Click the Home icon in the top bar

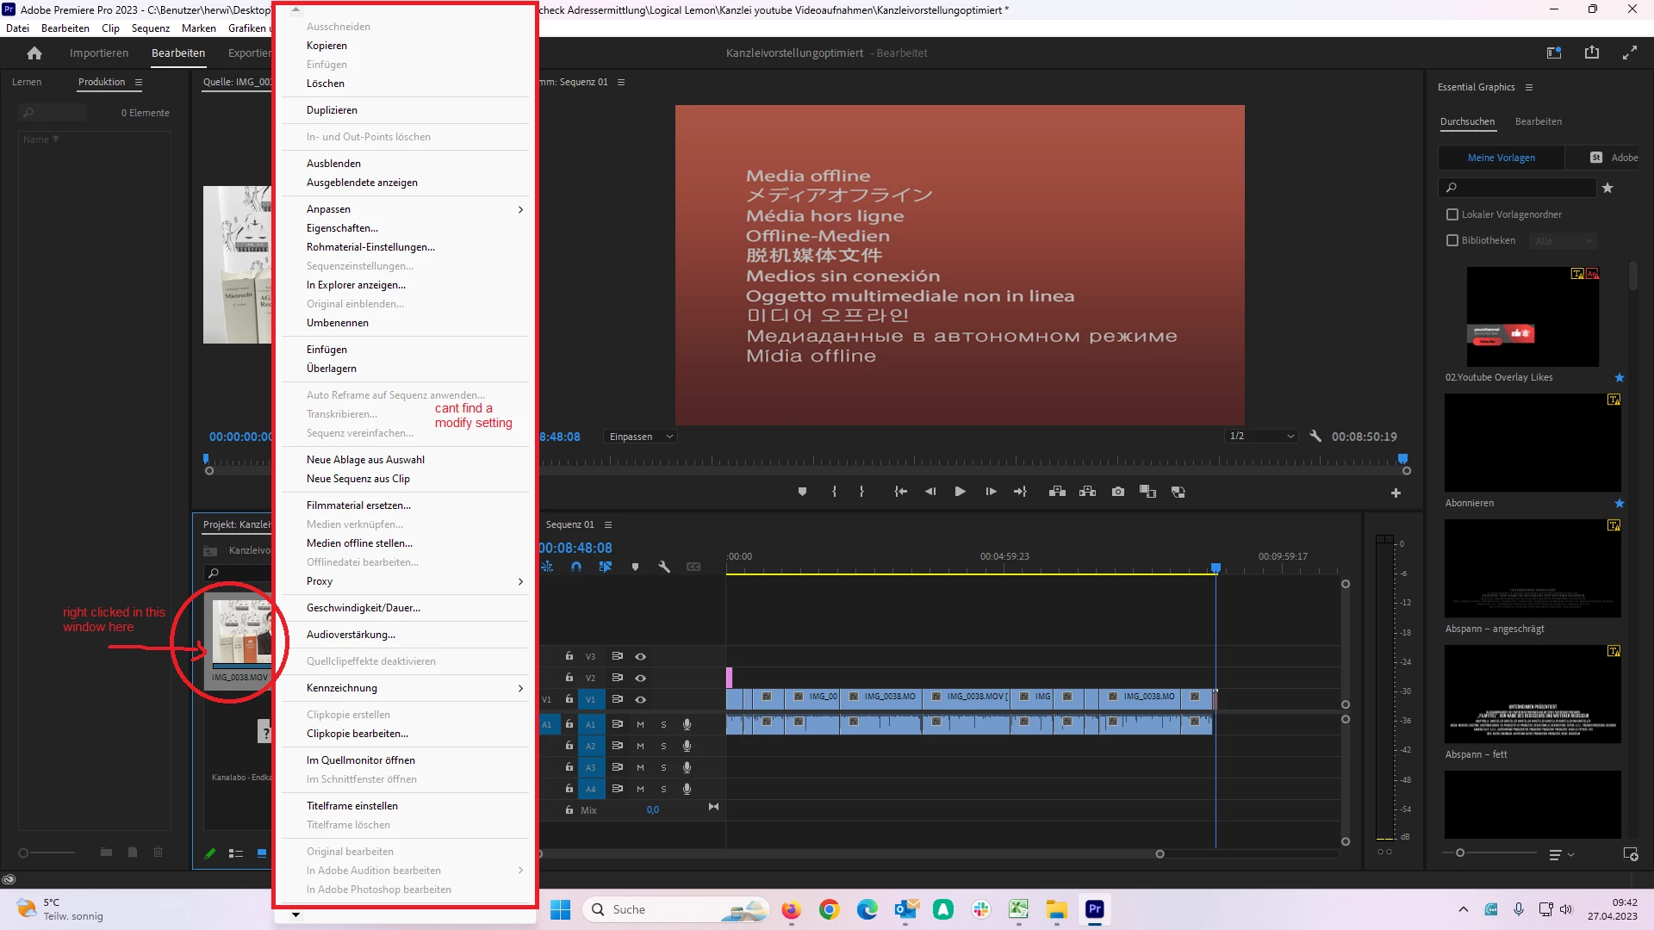click(34, 53)
